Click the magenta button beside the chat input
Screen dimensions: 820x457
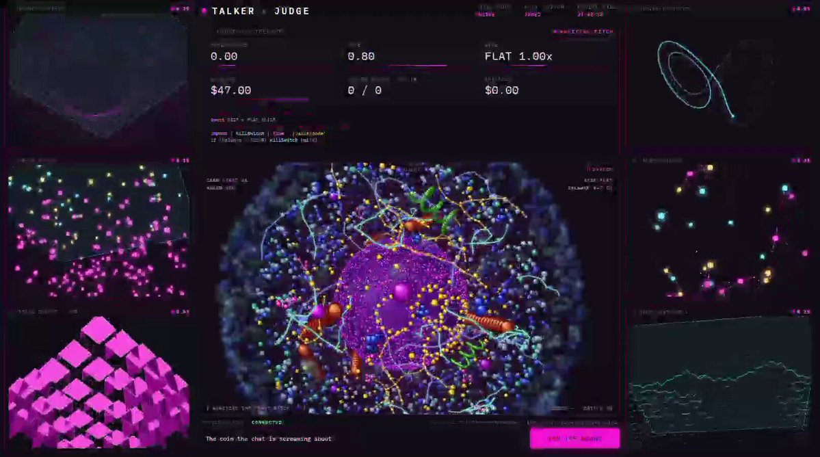click(x=574, y=439)
